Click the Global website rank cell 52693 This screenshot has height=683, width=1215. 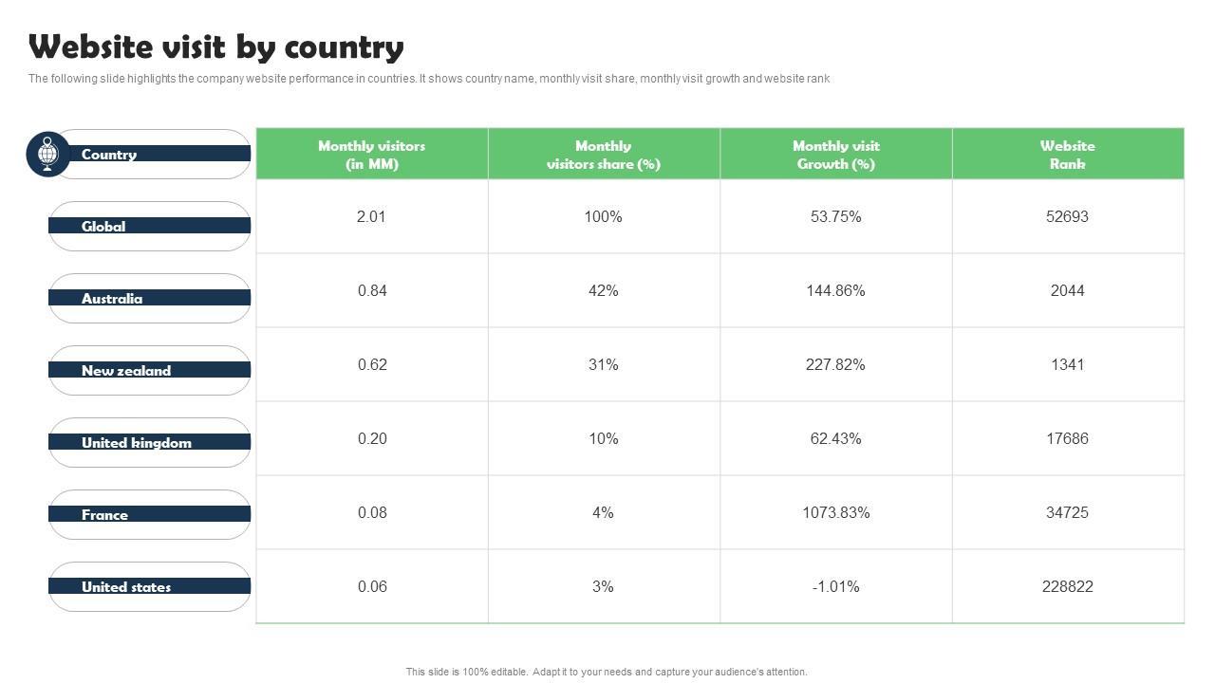(x=1067, y=216)
